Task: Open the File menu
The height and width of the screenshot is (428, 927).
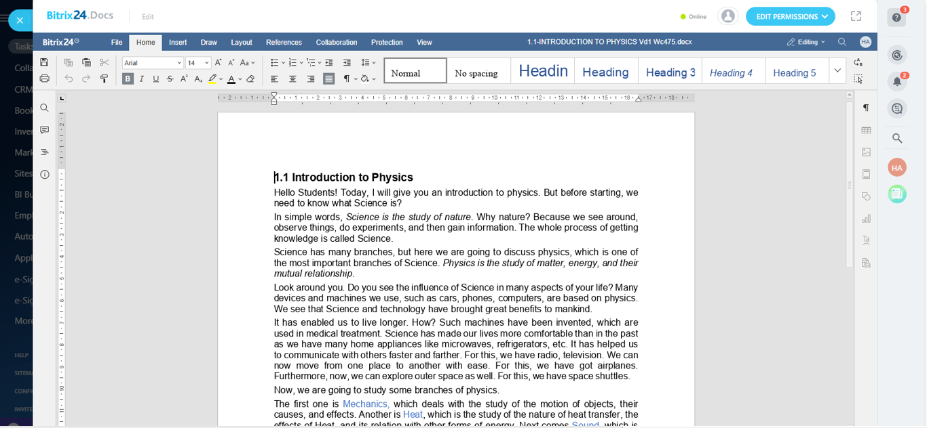Action: [x=117, y=42]
